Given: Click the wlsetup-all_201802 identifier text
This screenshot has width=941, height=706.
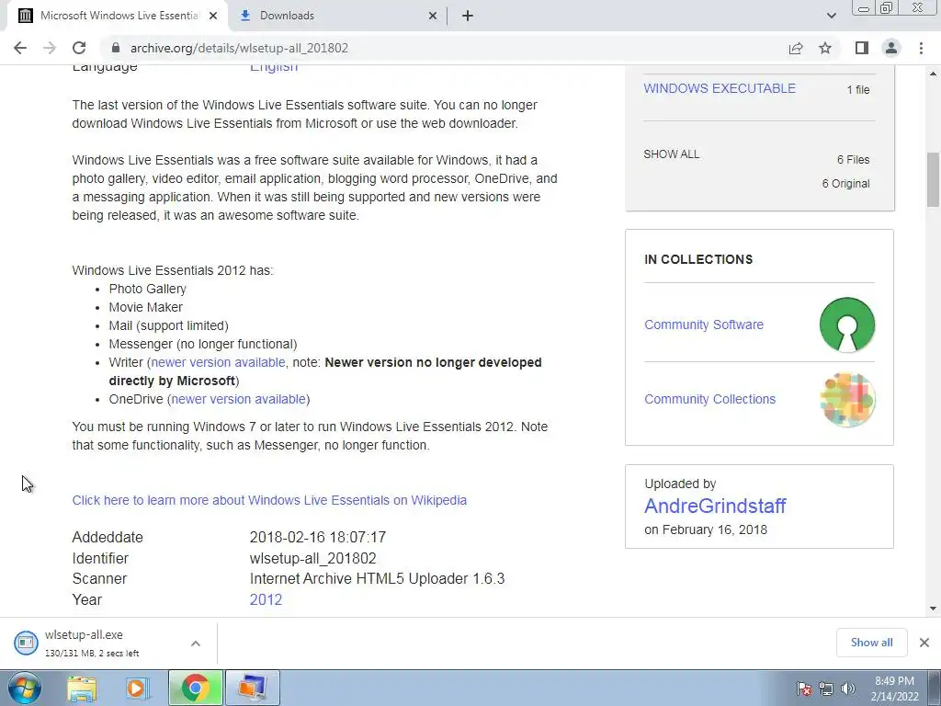Looking at the screenshot, I should tap(312, 558).
